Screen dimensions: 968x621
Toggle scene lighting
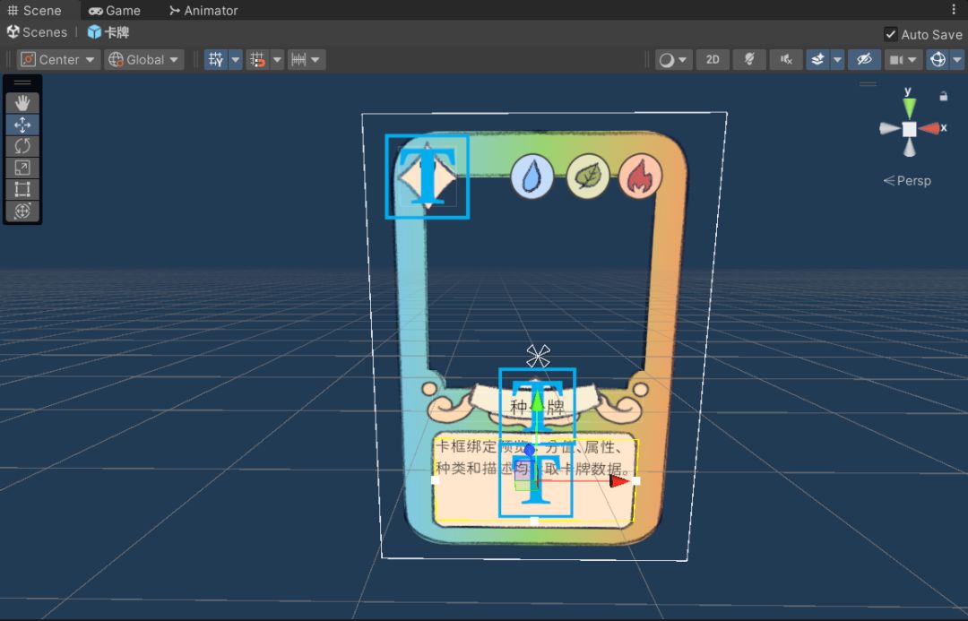pyautogui.click(x=748, y=60)
